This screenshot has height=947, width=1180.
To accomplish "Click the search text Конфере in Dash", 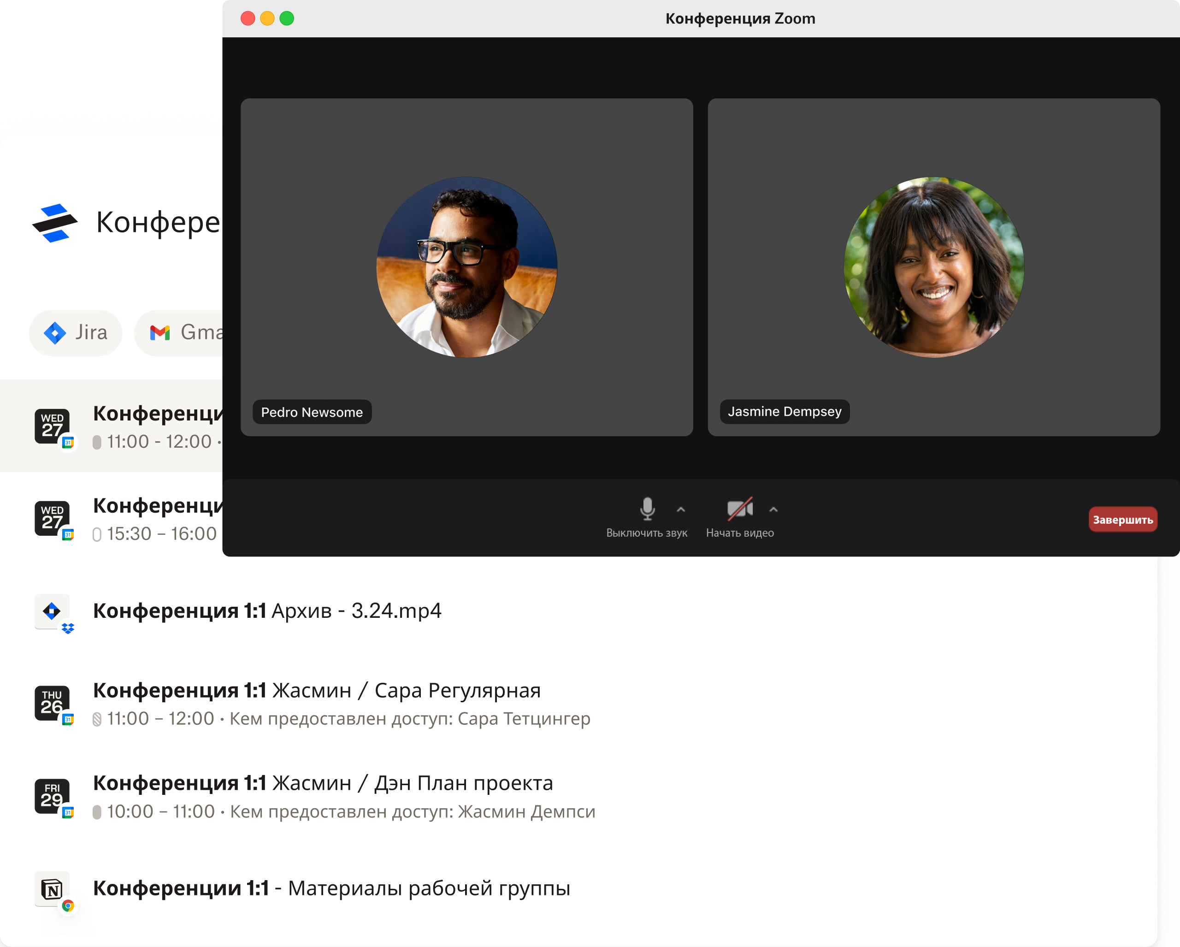I will point(158,223).
